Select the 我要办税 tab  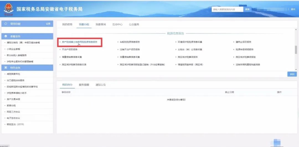(84, 24)
